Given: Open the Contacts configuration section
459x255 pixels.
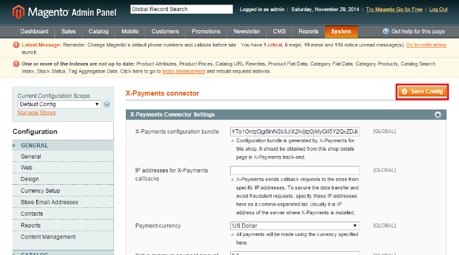Looking at the screenshot, I should click(x=63, y=214).
